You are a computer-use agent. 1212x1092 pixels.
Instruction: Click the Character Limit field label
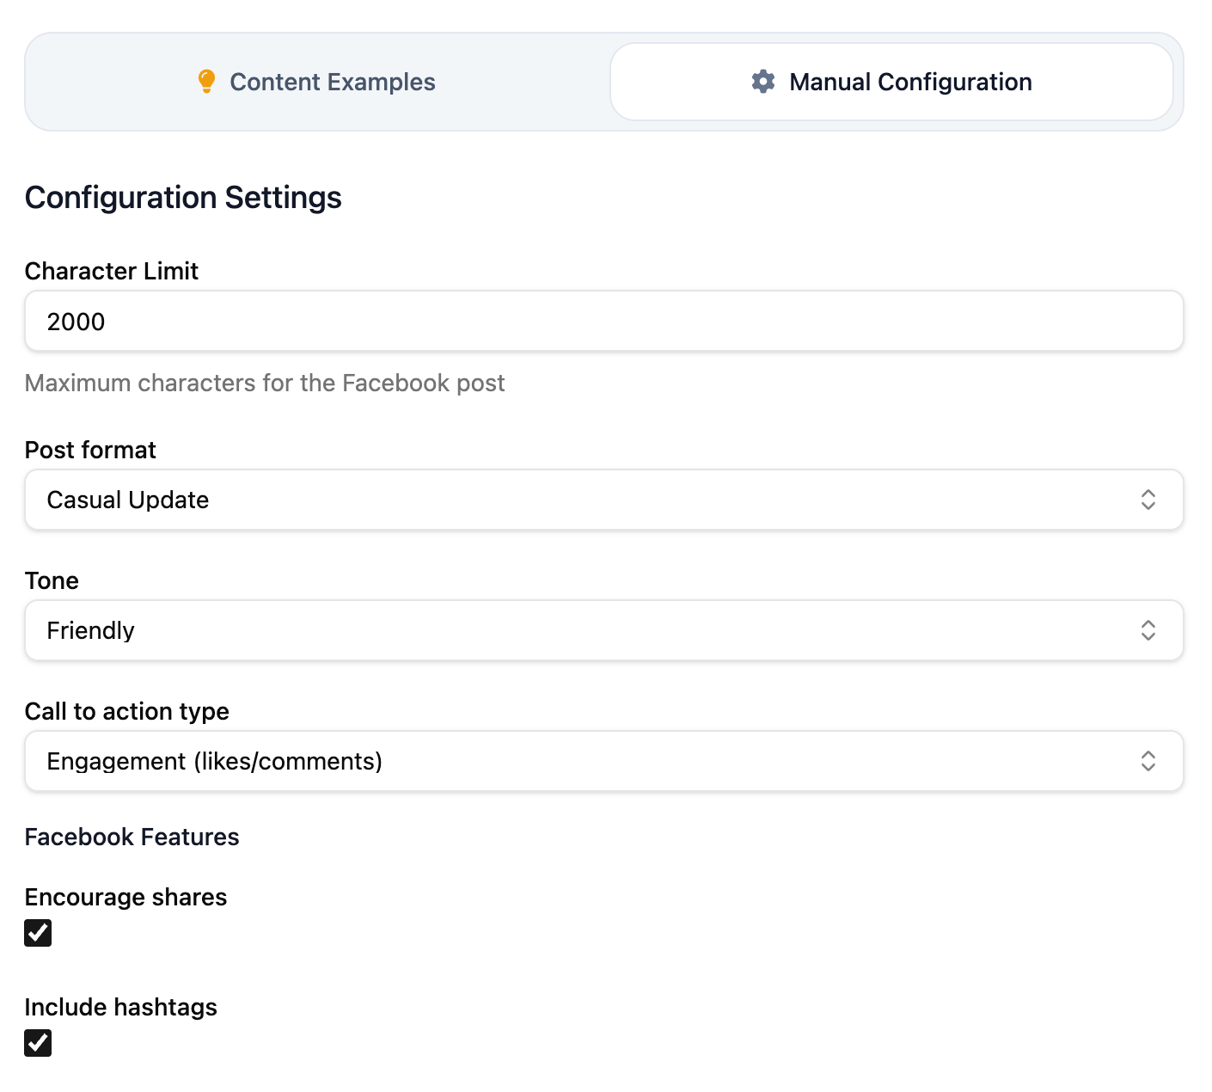112,271
